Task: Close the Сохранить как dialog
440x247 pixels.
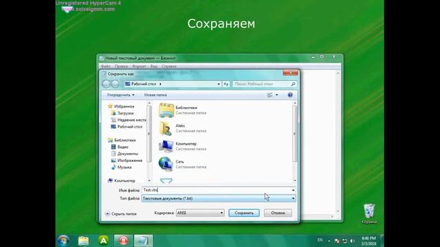Action: click(x=290, y=73)
